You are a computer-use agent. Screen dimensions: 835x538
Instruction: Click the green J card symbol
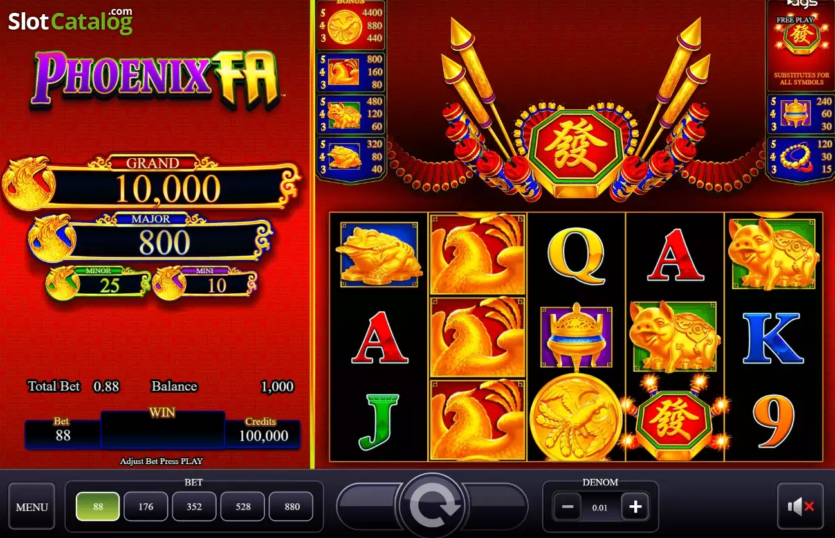pyautogui.click(x=380, y=421)
